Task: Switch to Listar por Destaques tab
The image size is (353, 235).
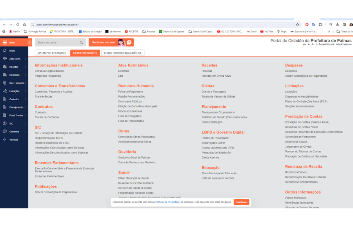Action: tap(52, 53)
